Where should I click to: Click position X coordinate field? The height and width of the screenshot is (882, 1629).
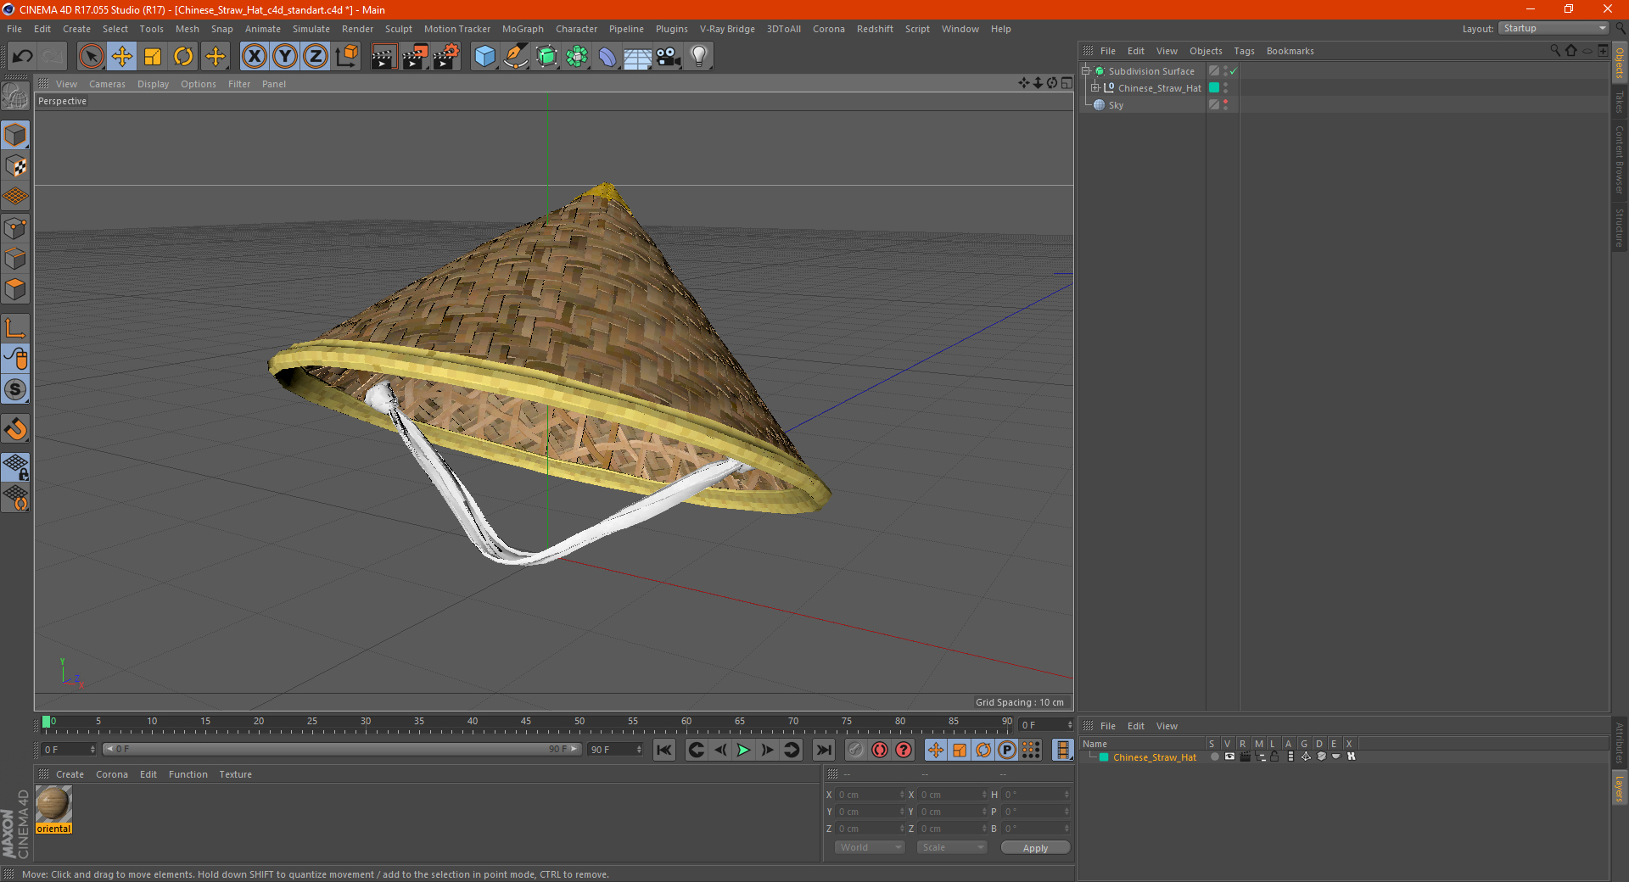click(x=871, y=795)
